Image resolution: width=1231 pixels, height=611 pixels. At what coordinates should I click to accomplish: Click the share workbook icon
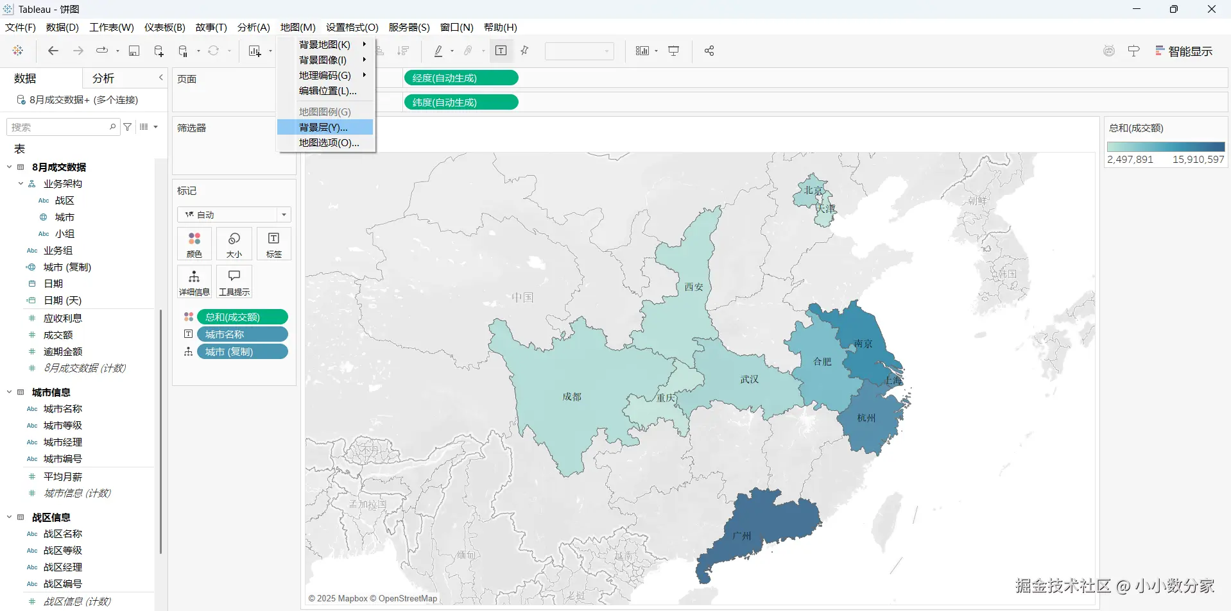(x=709, y=51)
